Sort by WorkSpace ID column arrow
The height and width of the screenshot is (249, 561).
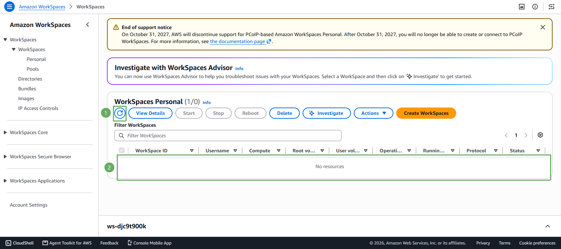pos(192,151)
